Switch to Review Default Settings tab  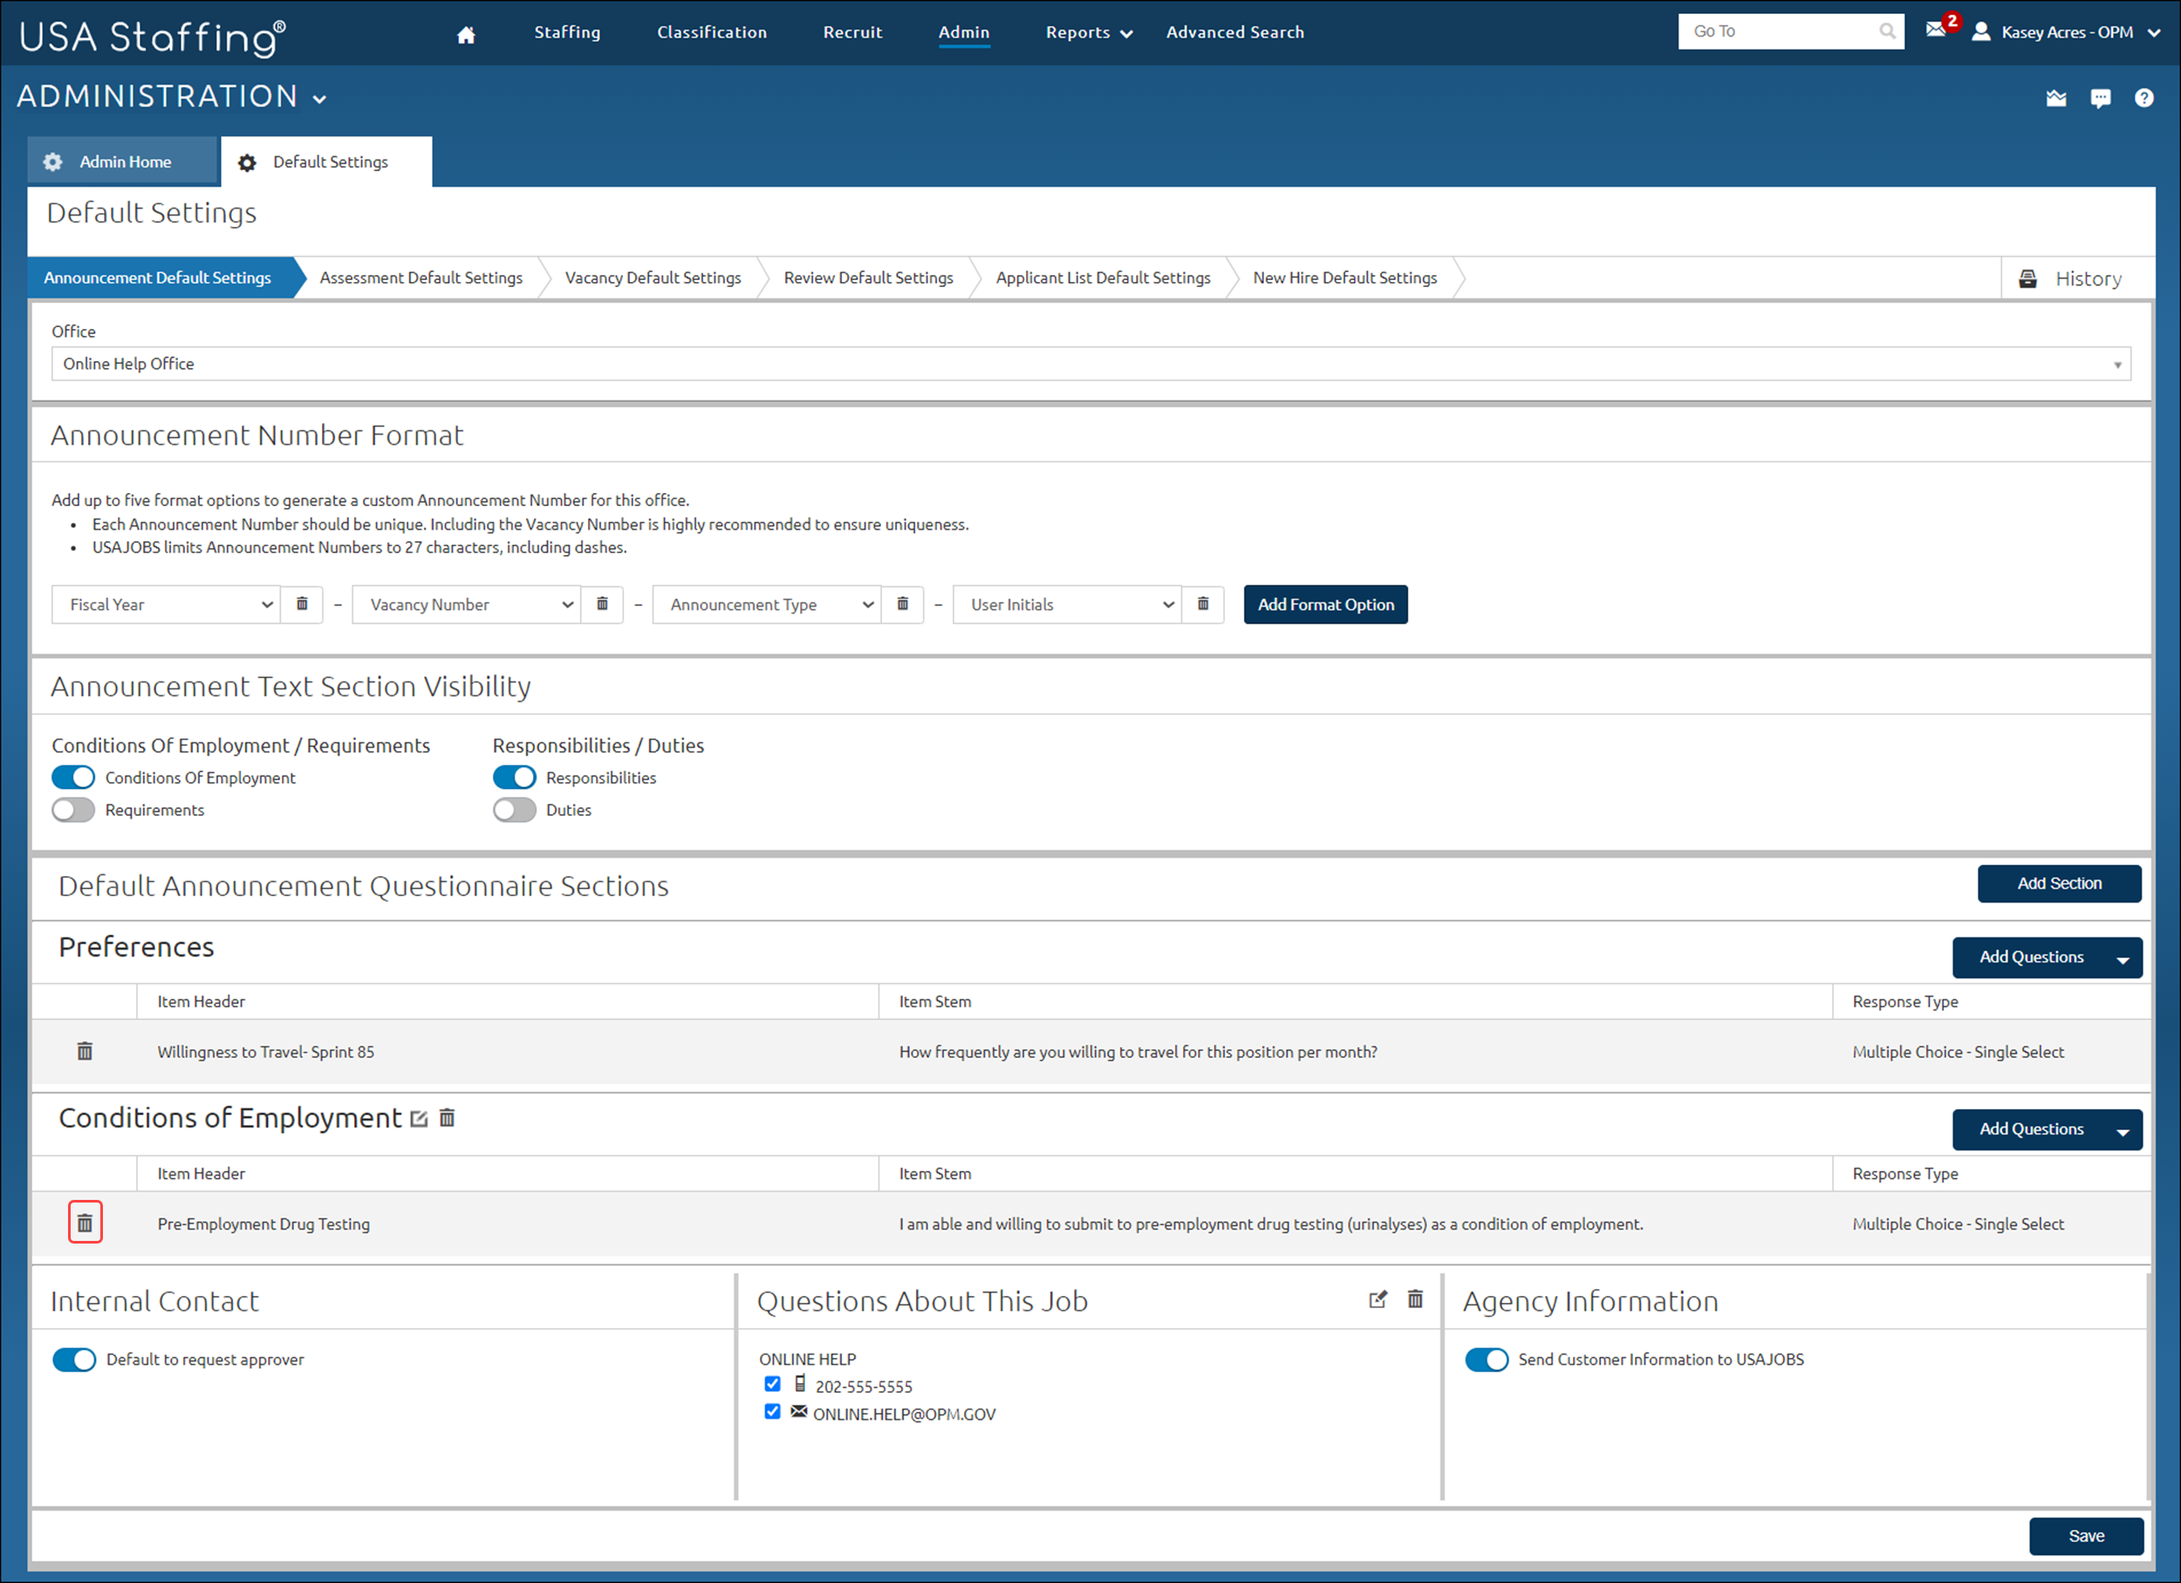868,278
